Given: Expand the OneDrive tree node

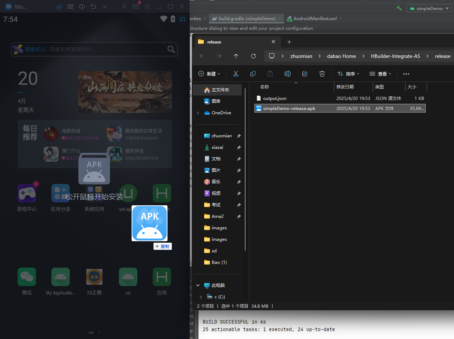Looking at the screenshot, I should click(198, 113).
